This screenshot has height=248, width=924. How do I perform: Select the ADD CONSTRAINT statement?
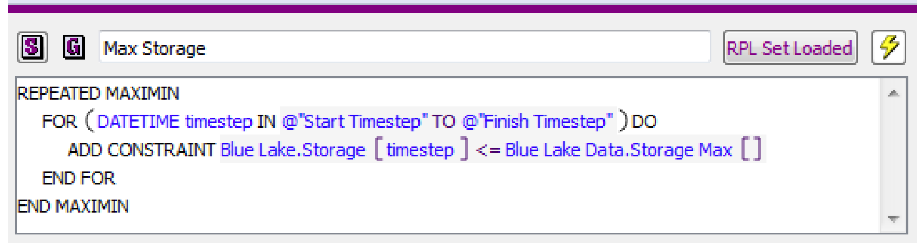[x=141, y=150]
